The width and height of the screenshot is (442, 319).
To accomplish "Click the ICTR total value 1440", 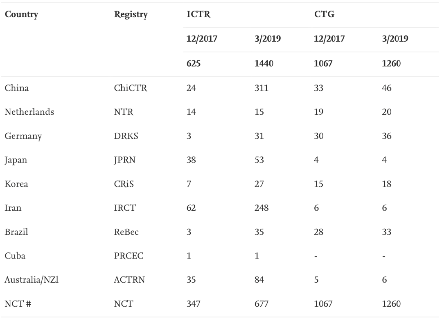I will tap(264, 63).
